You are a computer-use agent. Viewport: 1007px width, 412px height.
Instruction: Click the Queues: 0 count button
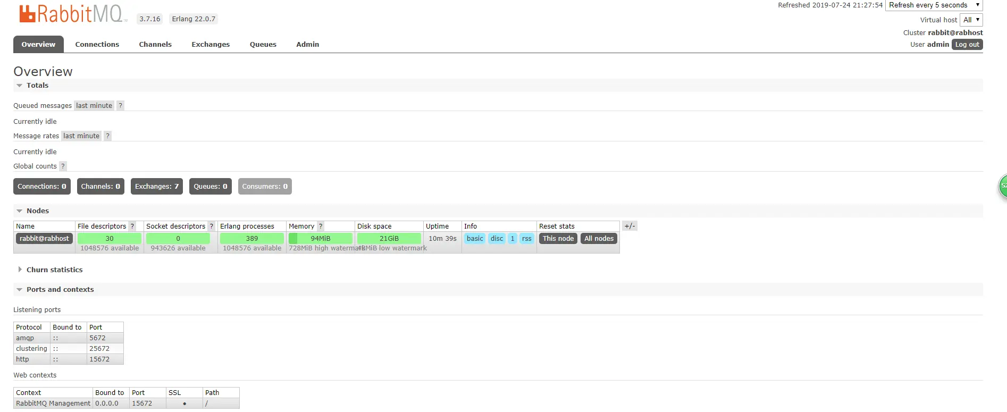(211, 186)
